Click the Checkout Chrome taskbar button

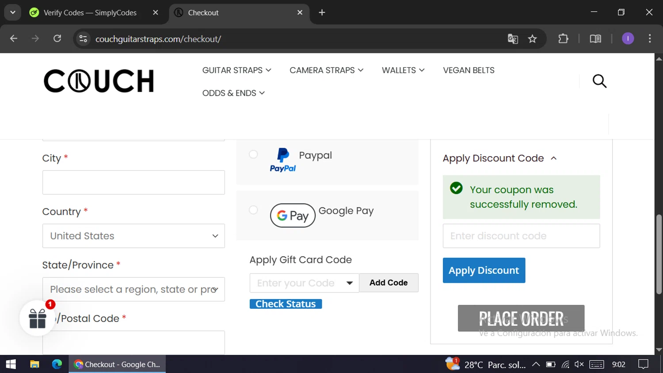(117, 364)
